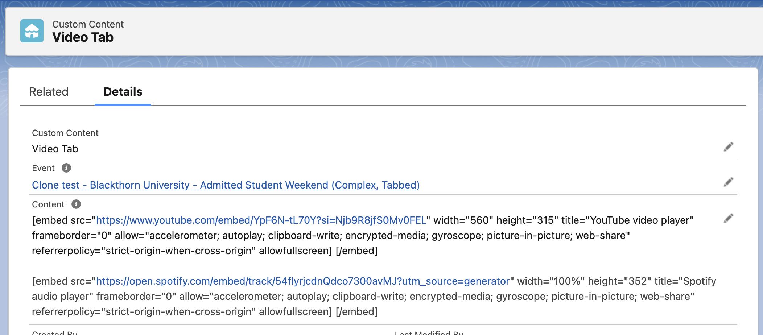Click the "YouTube video player" title text
763x335 pixels.
click(x=642, y=220)
